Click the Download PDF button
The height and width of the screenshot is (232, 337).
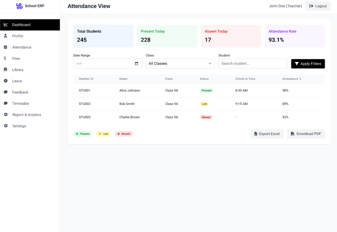(x=306, y=134)
